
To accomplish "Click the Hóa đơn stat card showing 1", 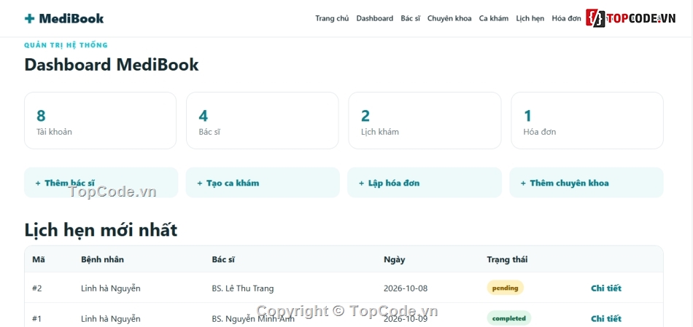I will pyautogui.click(x=587, y=120).
